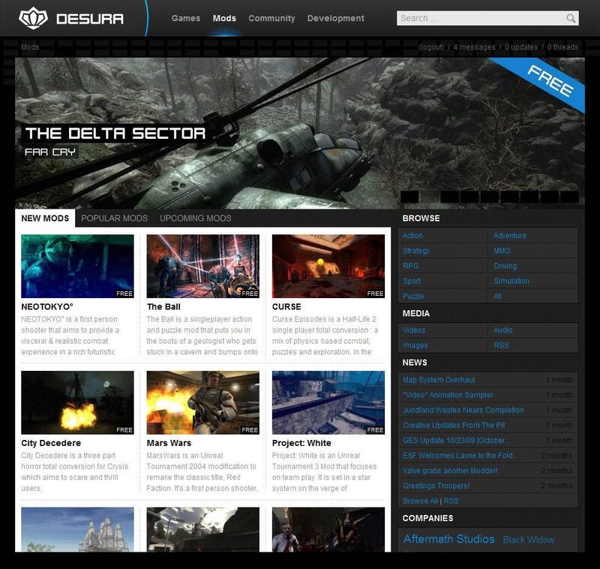
Task: Browse the Action category
Action: (413, 236)
